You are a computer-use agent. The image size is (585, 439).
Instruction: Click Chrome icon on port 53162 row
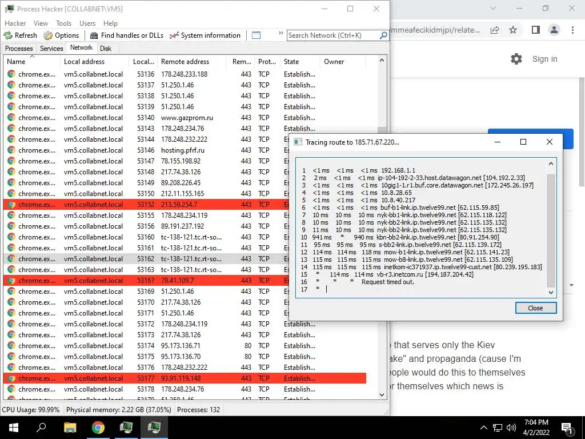(11, 259)
